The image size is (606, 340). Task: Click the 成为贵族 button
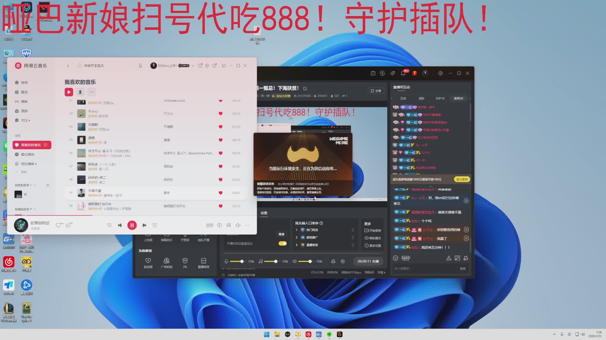(x=462, y=179)
